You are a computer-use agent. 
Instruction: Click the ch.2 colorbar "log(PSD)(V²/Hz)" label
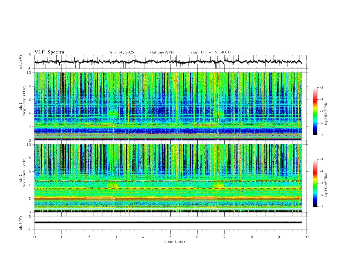tap(326, 185)
